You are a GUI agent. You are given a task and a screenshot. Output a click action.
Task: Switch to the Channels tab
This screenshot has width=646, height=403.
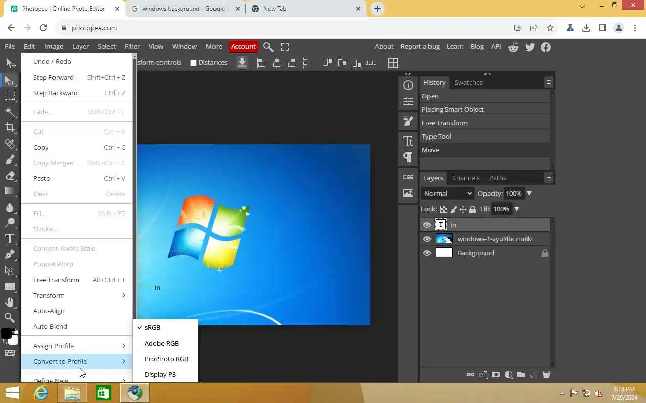point(466,178)
